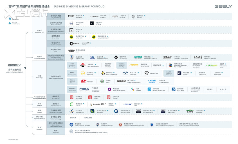
Task: Click the Saxo Bank Group logo
Action: (138, 111)
